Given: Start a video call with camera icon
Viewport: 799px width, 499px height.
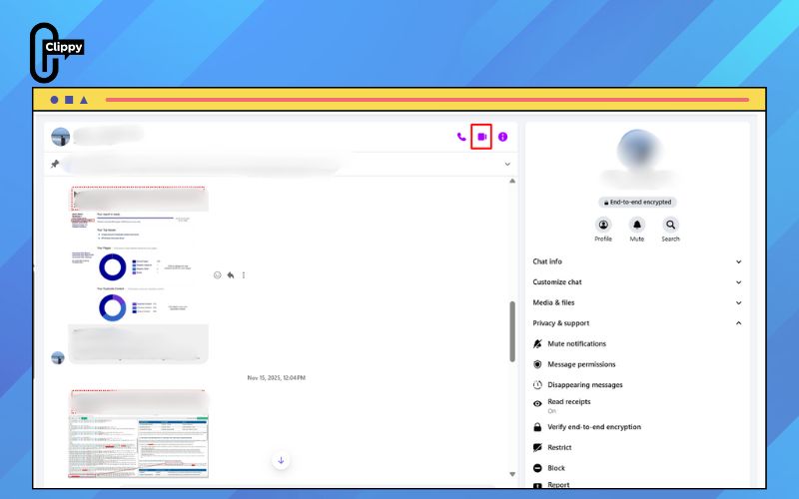Looking at the screenshot, I should 481,137.
